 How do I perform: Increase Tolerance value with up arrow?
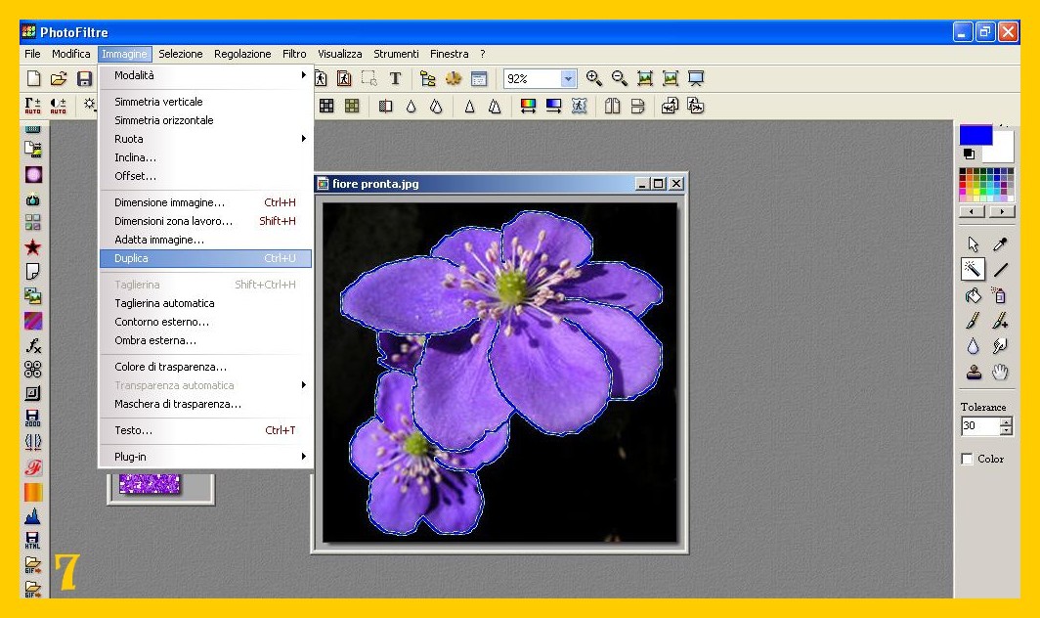coord(1007,421)
